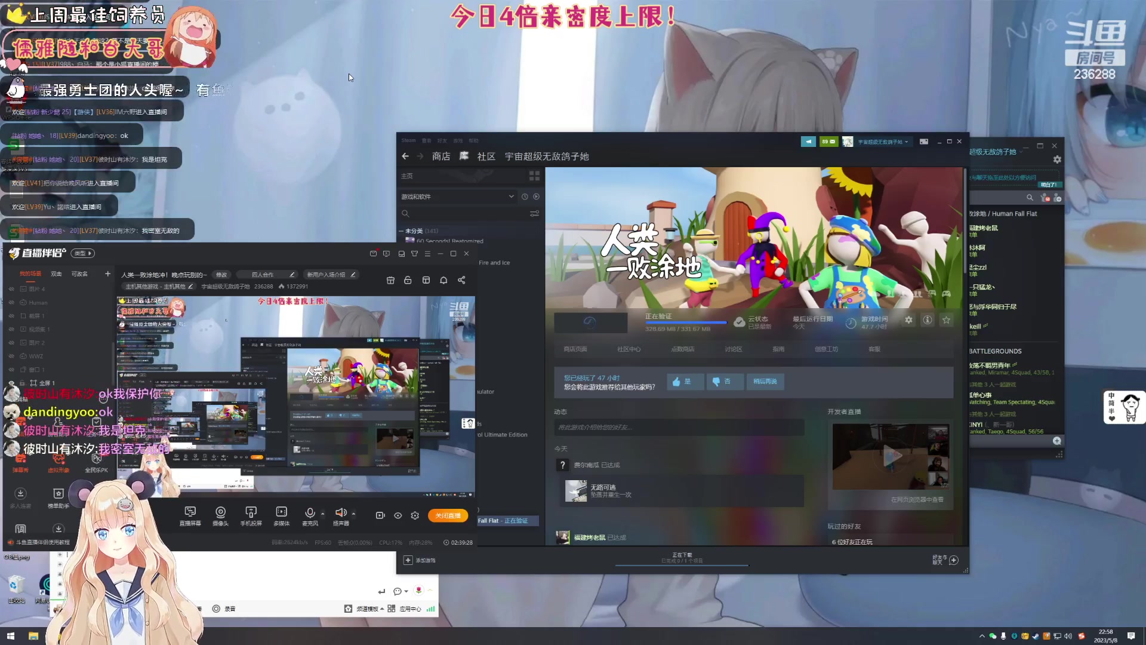Expand the 类型 selector in streaming companion

(x=83, y=253)
